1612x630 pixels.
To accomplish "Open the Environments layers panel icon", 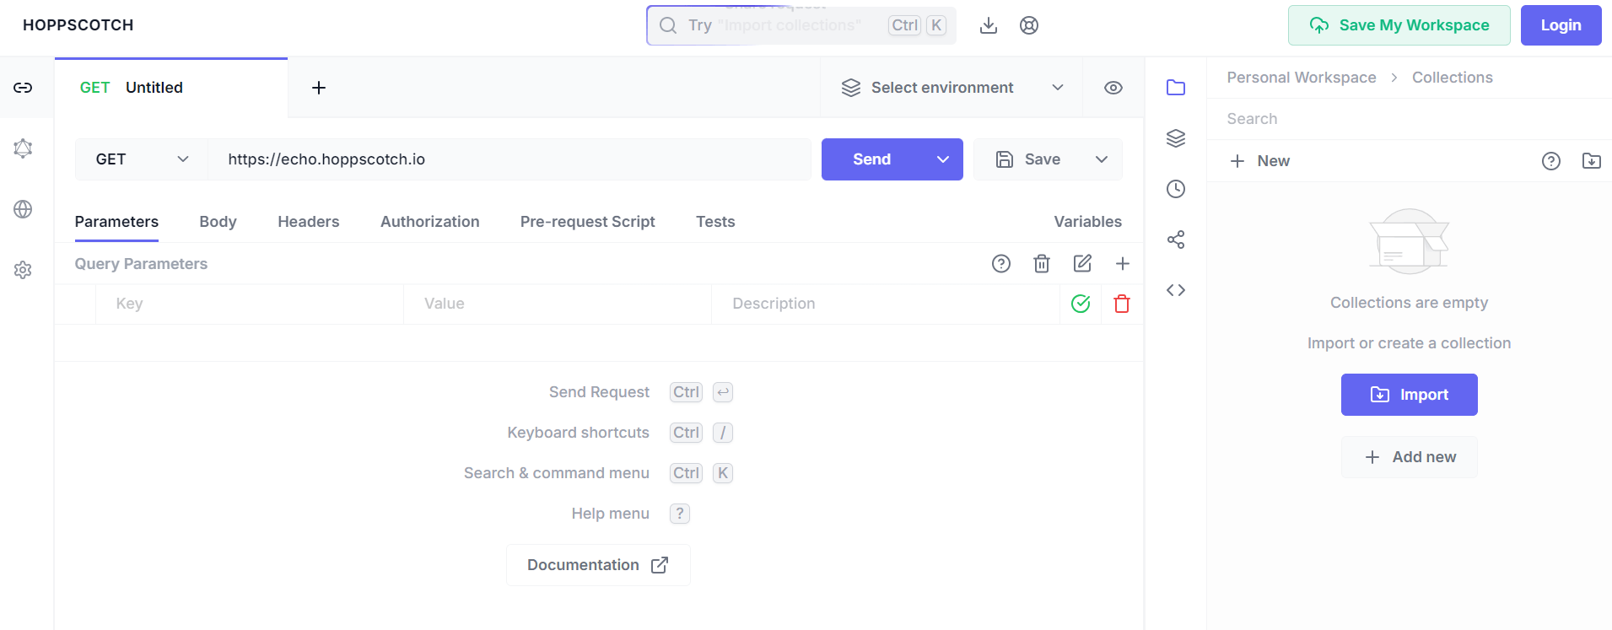I will [x=1176, y=138].
